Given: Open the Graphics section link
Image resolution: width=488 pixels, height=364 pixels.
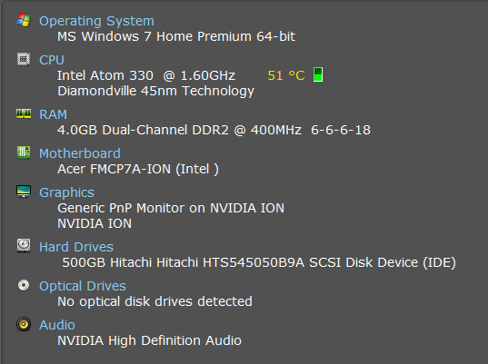Looking at the screenshot, I should pos(66,192).
